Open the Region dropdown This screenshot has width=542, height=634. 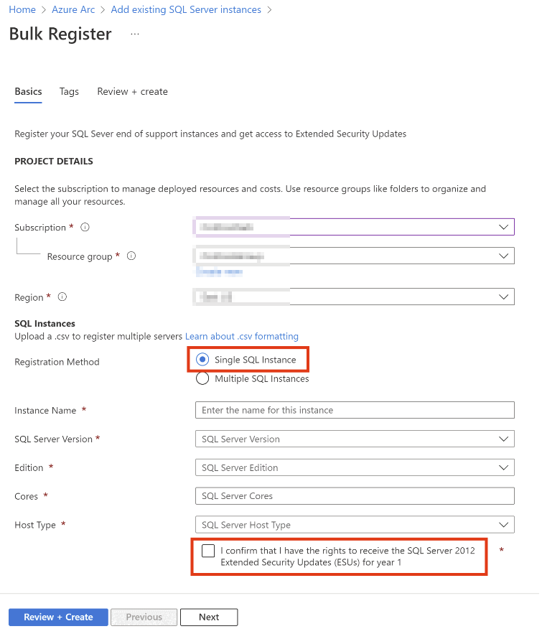point(355,298)
